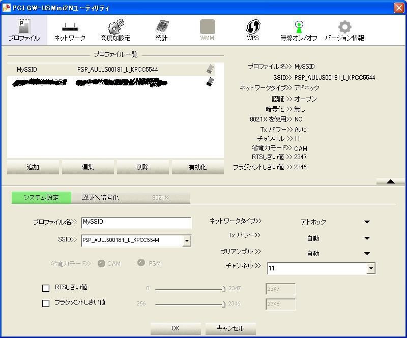
Task: Check the フラグメントしきい値 checkbox
Action: (45, 303)
